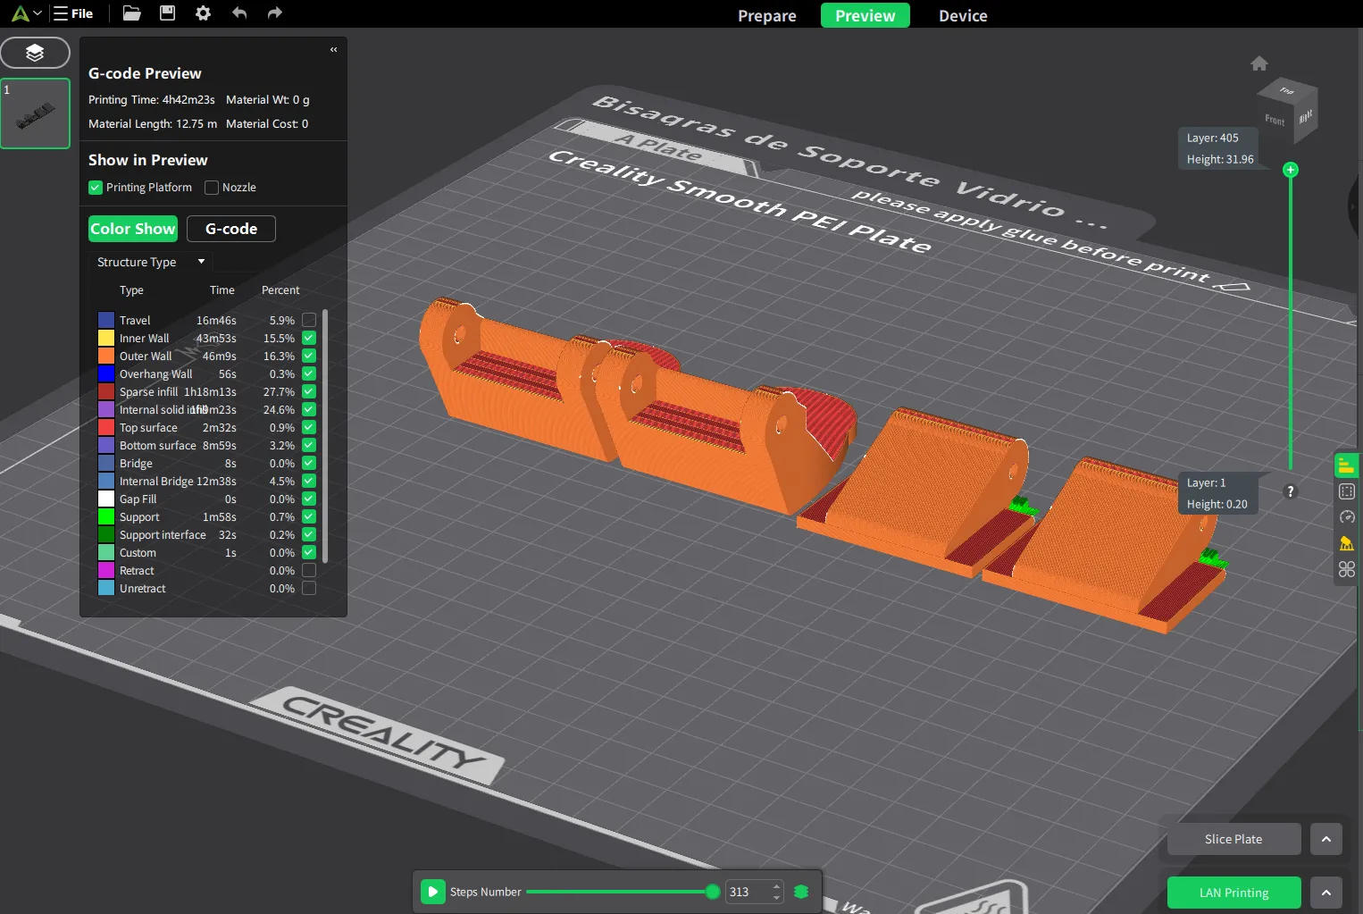1363x914 pixels.
Task: Enable the Unretract checkbox
Action: coord(309,588)
